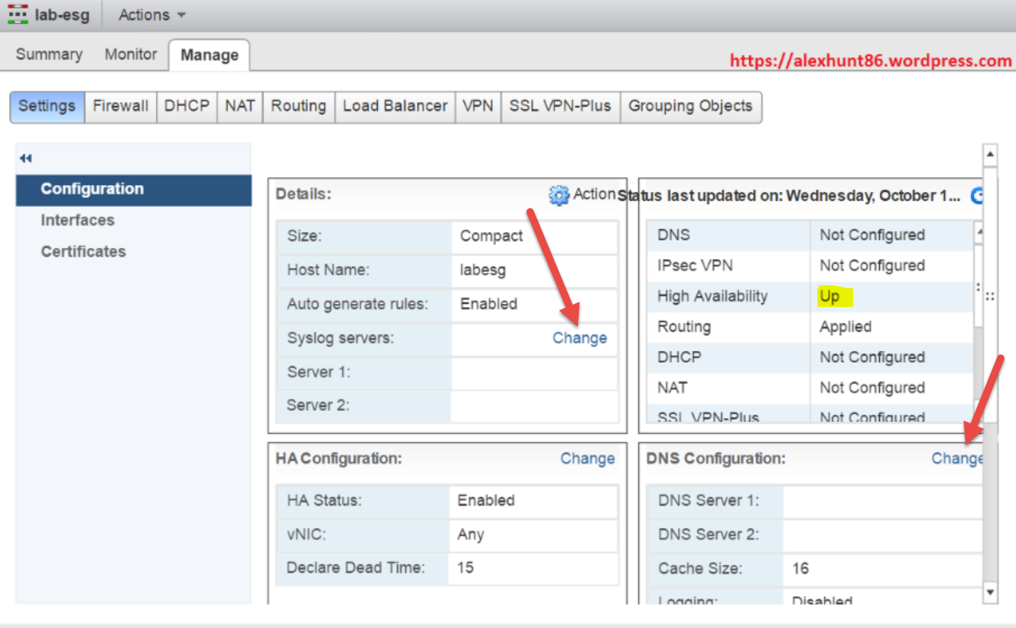The height and width of the screenshot is (628, 1016).
Task: Switch to the Summary tab
Action: click(x=49, y=55)
